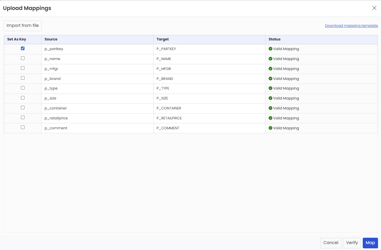This screenshot has width=381, height=250.
Task: Click the p_type source cell
Action: (x=98, y=89)
